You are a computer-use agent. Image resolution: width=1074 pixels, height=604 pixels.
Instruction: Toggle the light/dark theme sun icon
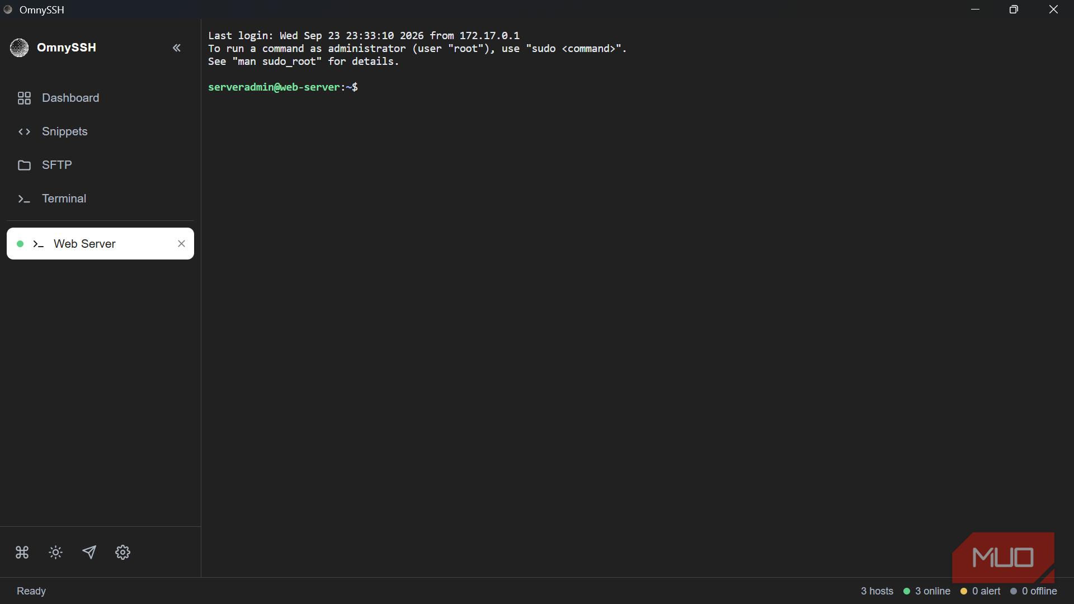click(x=55, y=553)
